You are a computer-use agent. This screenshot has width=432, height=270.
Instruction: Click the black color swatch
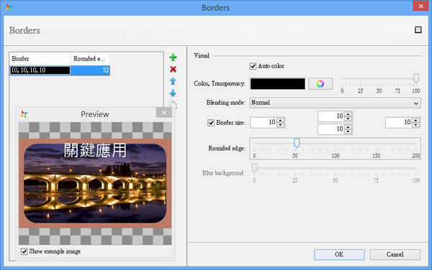278,84
